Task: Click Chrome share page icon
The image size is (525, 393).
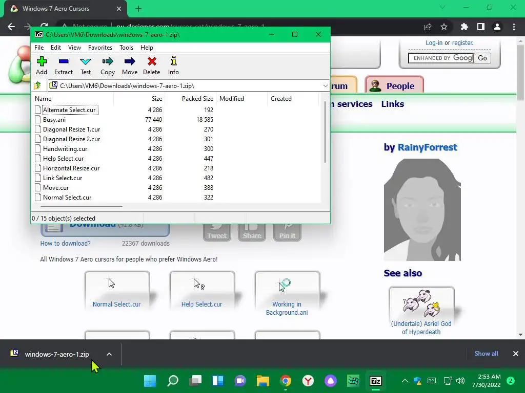Action: (428, 27)
